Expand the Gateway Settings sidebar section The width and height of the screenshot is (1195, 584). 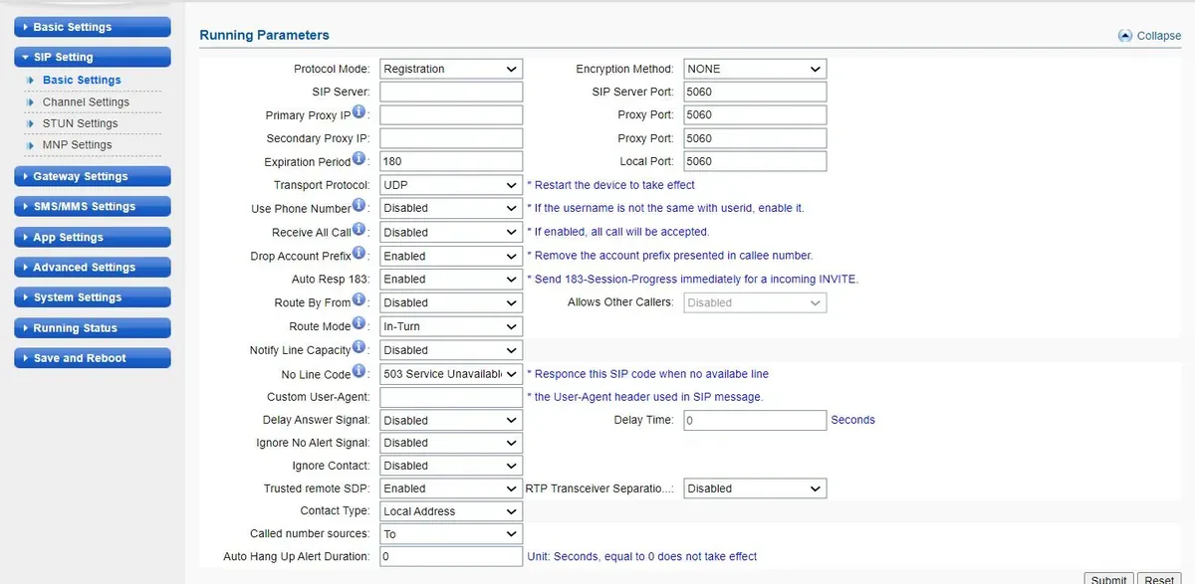tap(93, 176)
